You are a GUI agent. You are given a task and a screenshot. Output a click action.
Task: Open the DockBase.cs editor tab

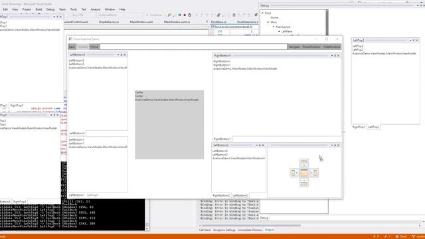pyautogui.click(x=218, y=22)
